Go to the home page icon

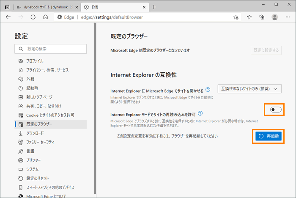click(46, 17)
